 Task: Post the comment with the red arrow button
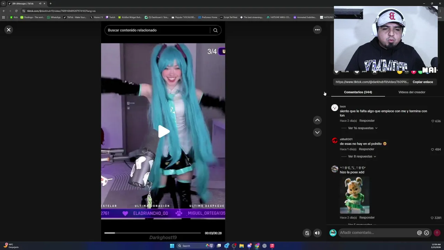click(x=437, y=233)
